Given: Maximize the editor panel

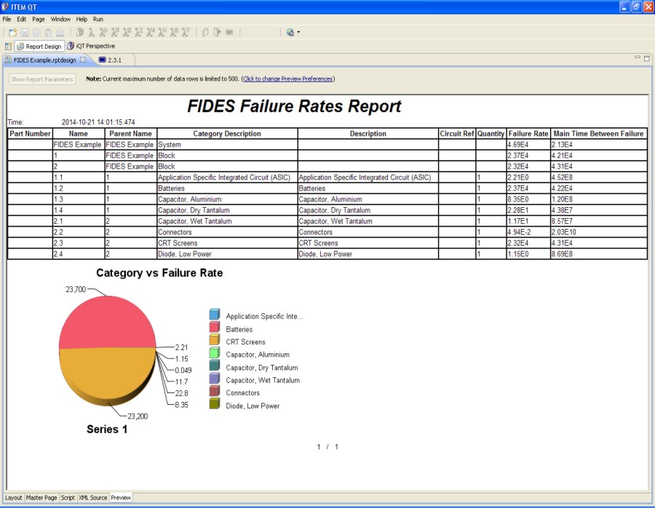Looking at the screenshot, I should 647,58.
